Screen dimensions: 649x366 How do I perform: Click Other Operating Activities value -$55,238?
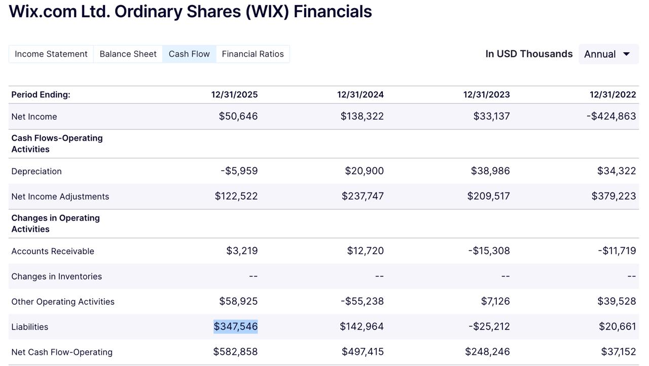[x=363, y=302]
